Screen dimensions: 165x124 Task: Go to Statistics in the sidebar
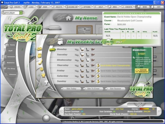tap(10, 63)
